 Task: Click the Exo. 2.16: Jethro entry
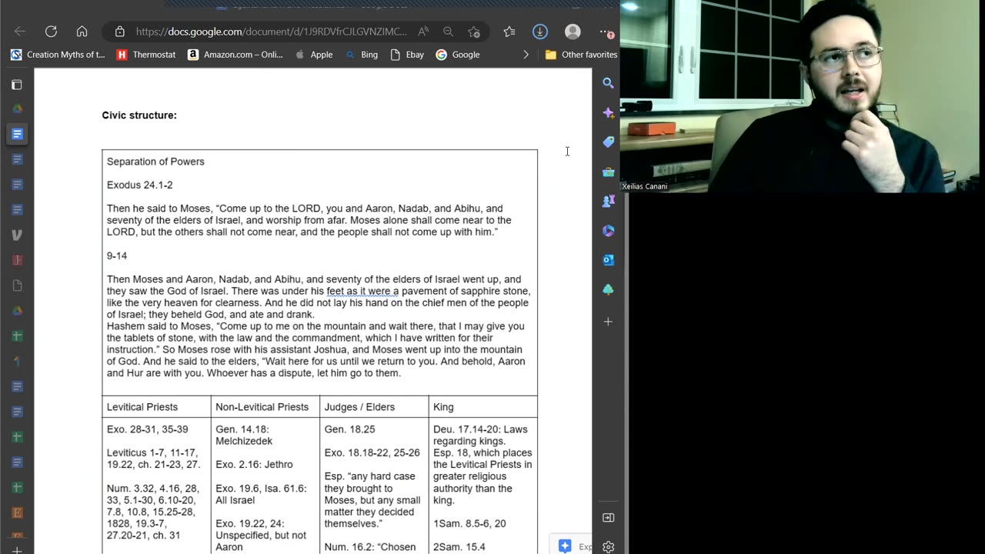click(254, 465)
